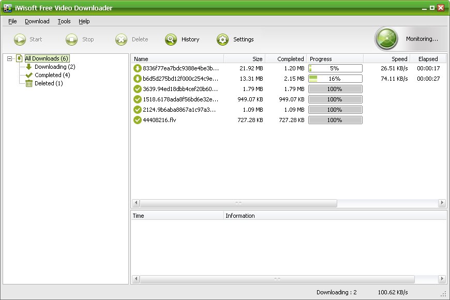Select file name b6d5d275bd12f000c254c9e...
The width and height of the screenshot is (450, 300).
click(x=181, y=79)
